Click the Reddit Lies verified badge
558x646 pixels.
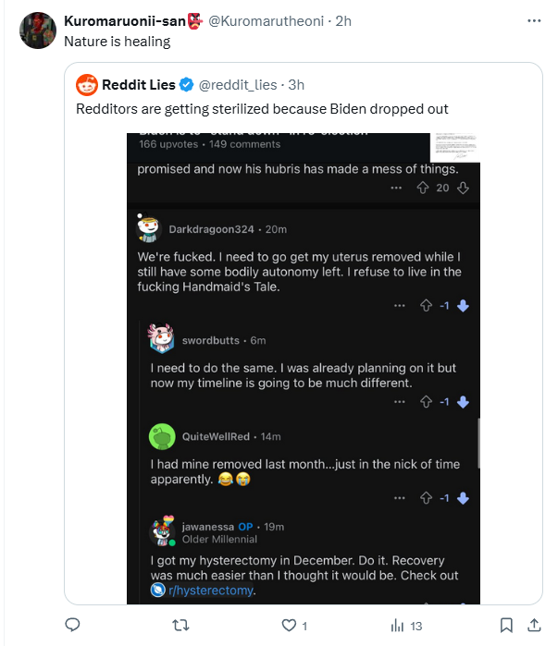[x=185, y=85]
